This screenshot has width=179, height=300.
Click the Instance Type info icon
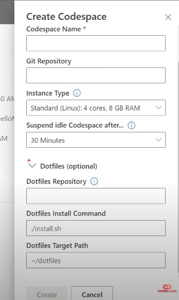77,93
